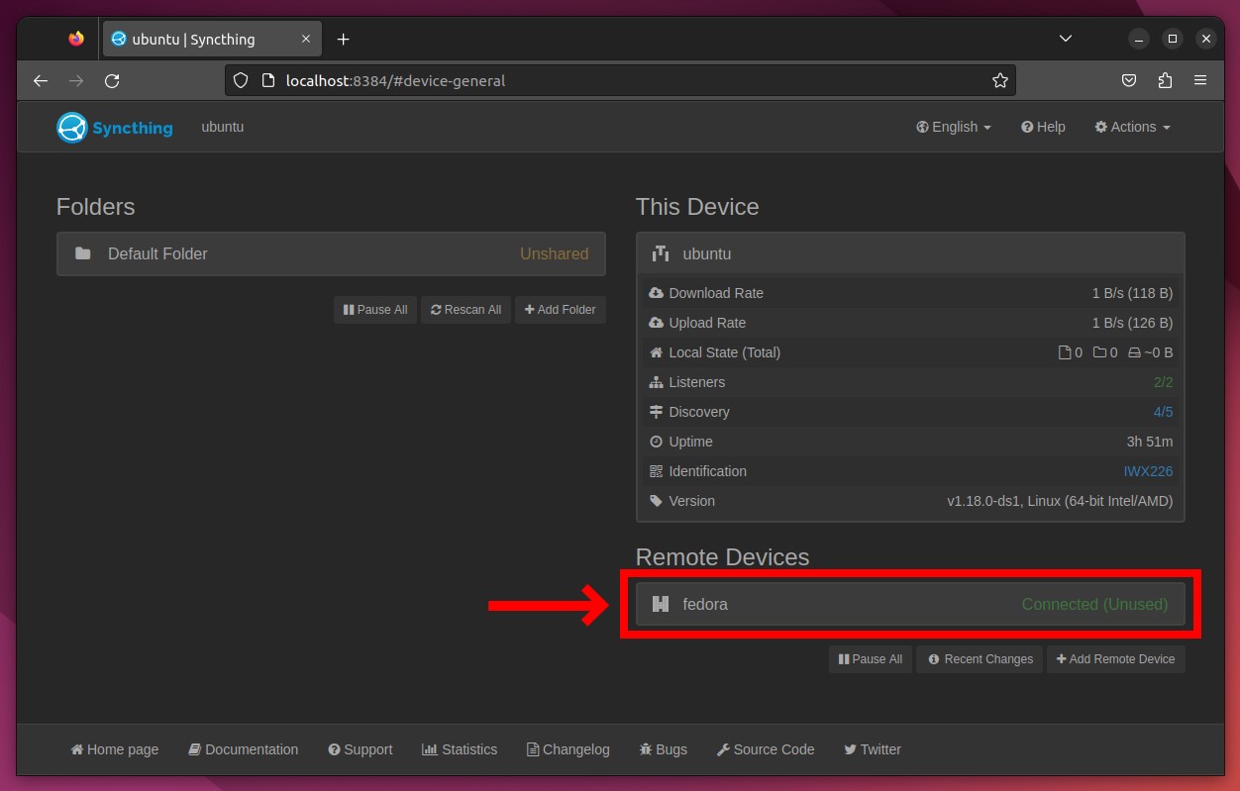The height and width of the screenshot is (791, 1240).
Task: Collapse the ubuntu This Device panel header
Action: [x=910, y=253]
